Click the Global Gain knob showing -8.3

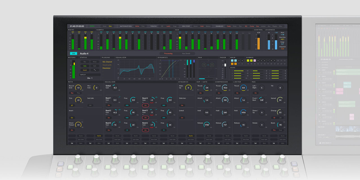[115, 88]
